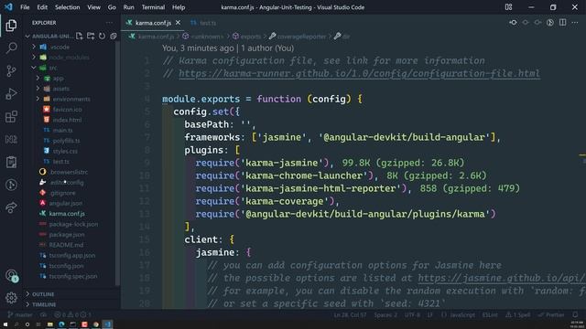Click ESLint indicator in status bar
The width and height of the screenshot is (586, 329).
490,314
